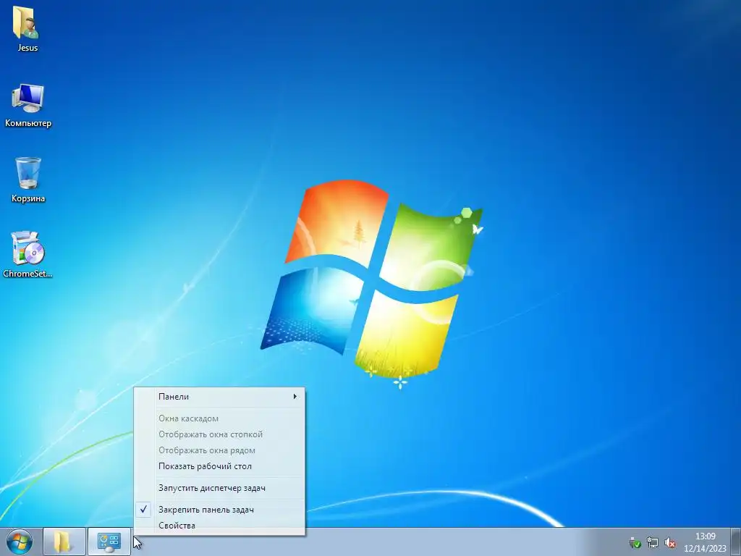Open the Windows Start button
Viewport: 741px width, 556px height.
click(x=20, y=542)
